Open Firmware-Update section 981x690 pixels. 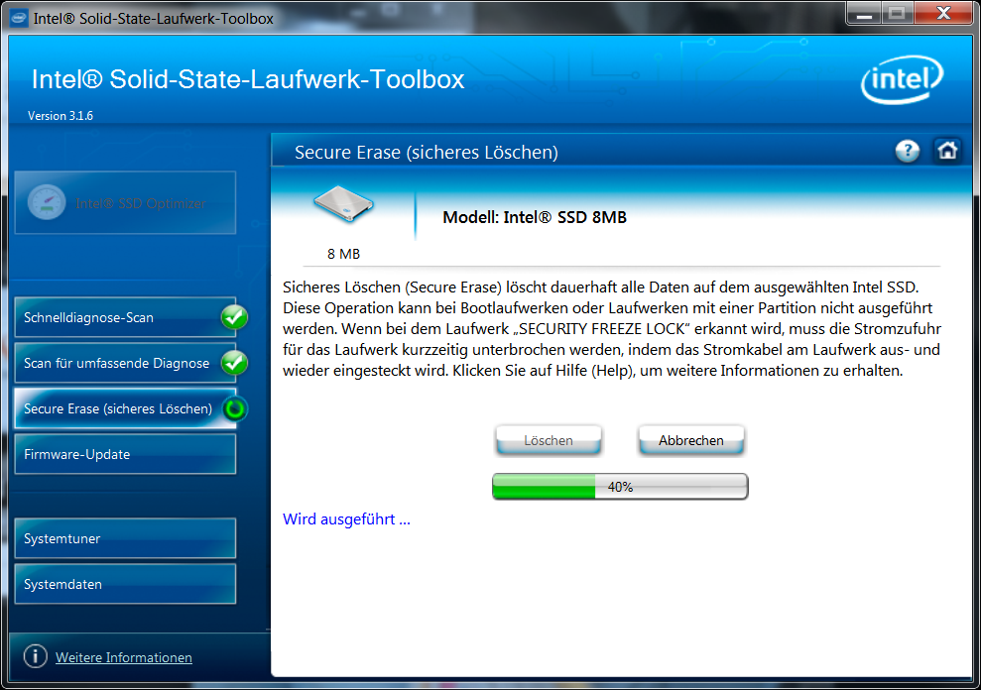pos(125,454)
